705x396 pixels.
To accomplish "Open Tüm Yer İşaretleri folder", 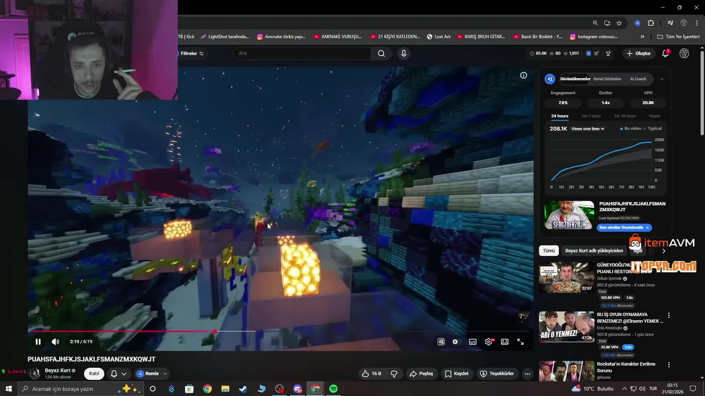I will [678, 37].
